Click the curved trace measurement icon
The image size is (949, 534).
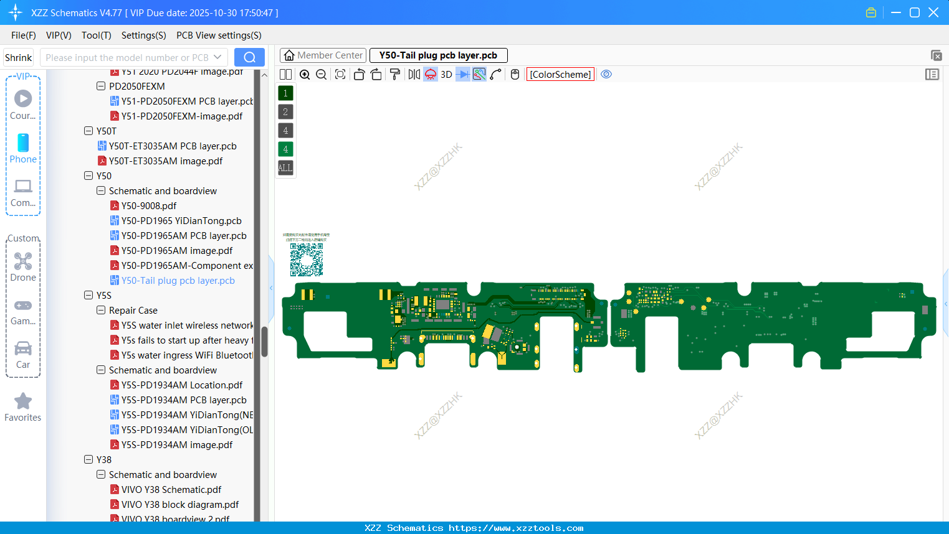494,74
